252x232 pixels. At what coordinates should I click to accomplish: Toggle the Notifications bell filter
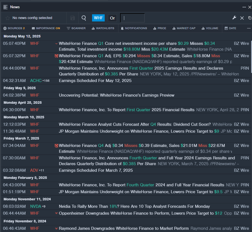coord(134,28)
